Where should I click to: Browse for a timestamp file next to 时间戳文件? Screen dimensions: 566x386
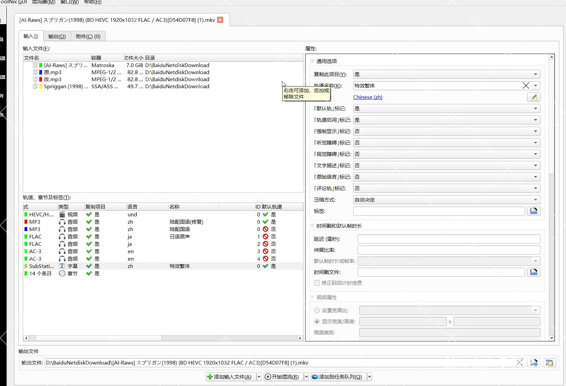(x=533, y=272)
